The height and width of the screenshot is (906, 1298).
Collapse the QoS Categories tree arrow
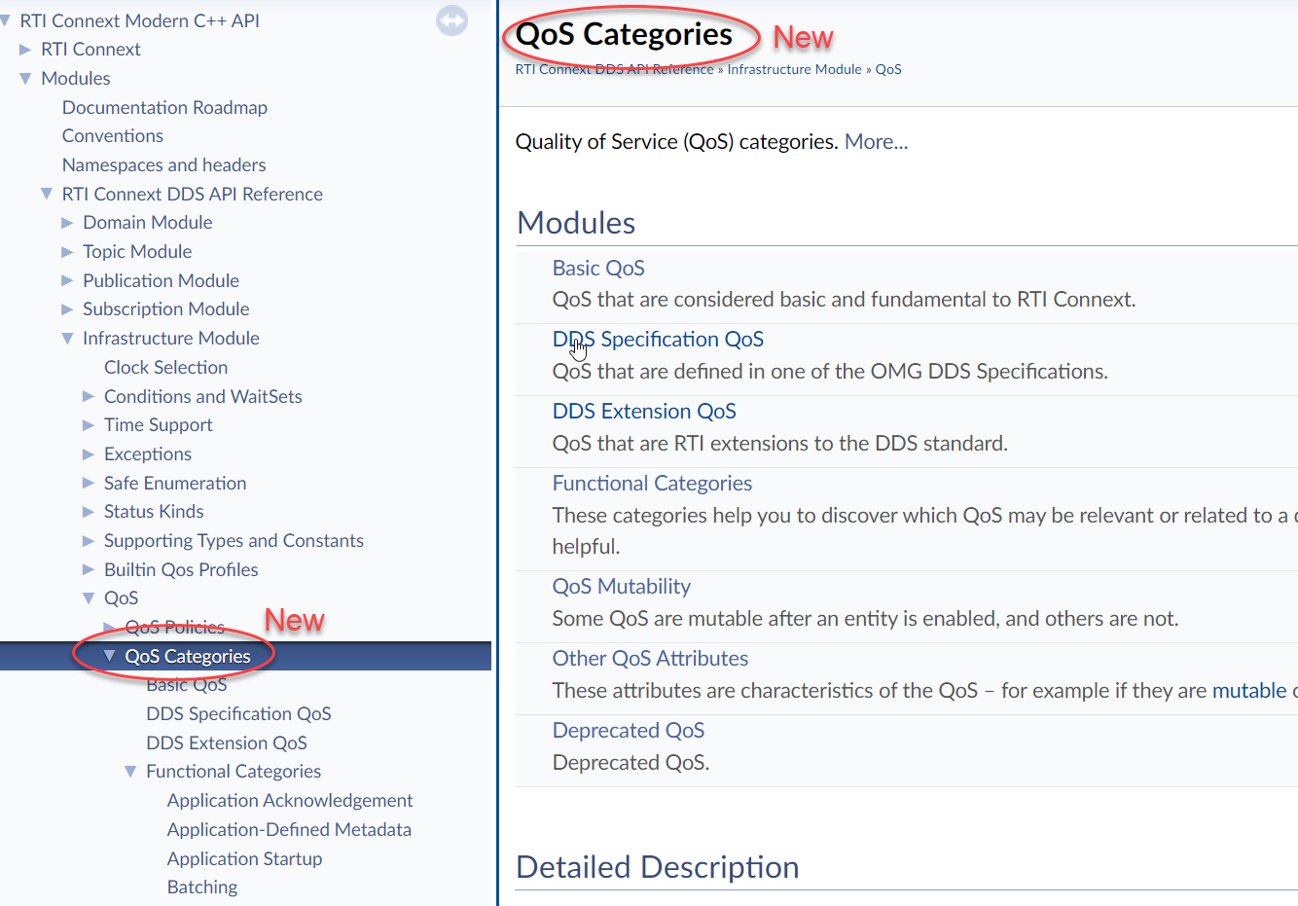point(109,657)
